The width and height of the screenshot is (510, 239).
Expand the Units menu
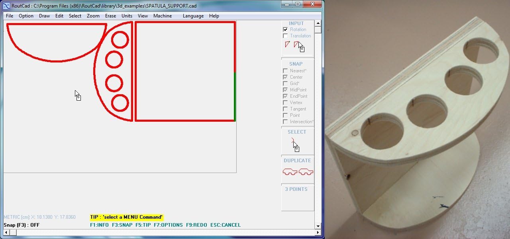tap(127, 16)
